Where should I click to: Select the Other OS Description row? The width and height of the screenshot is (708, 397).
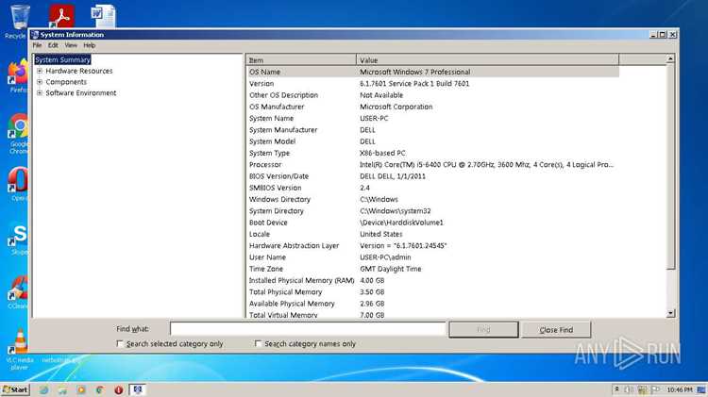[432, 95]
